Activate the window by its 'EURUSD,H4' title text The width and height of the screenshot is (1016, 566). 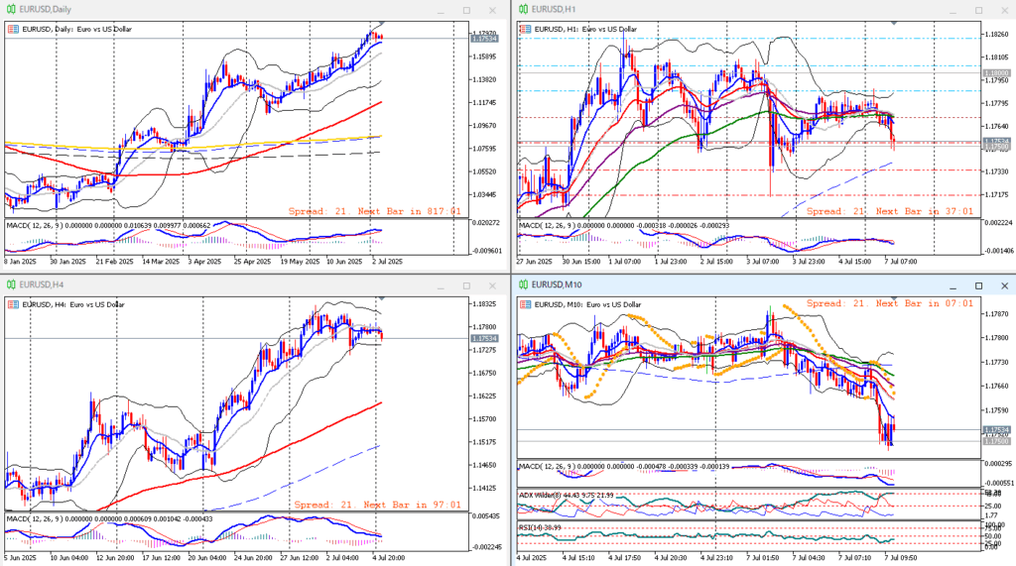[42, 284]
